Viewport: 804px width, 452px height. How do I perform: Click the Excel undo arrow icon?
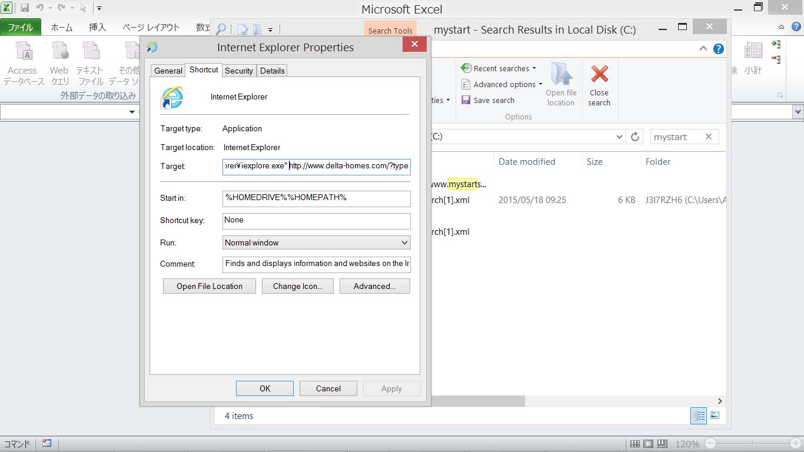(x=40, y=8)
